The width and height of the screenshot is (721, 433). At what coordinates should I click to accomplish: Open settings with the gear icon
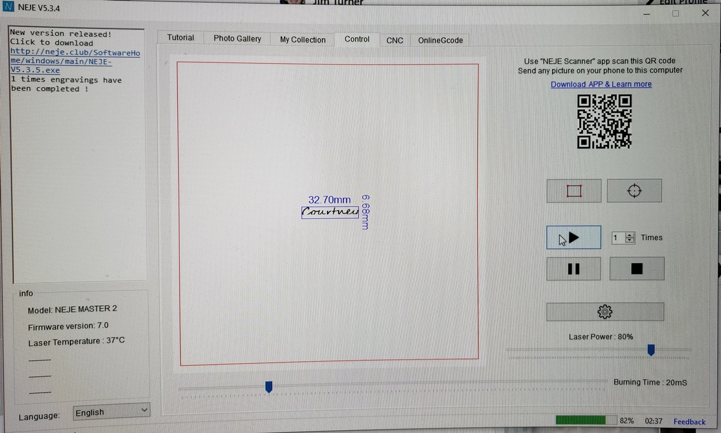pos(604,312)
